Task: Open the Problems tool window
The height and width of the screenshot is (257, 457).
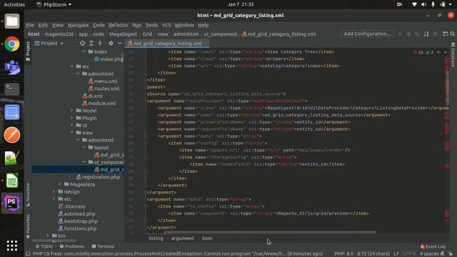Action: click(x=72, y=246)
